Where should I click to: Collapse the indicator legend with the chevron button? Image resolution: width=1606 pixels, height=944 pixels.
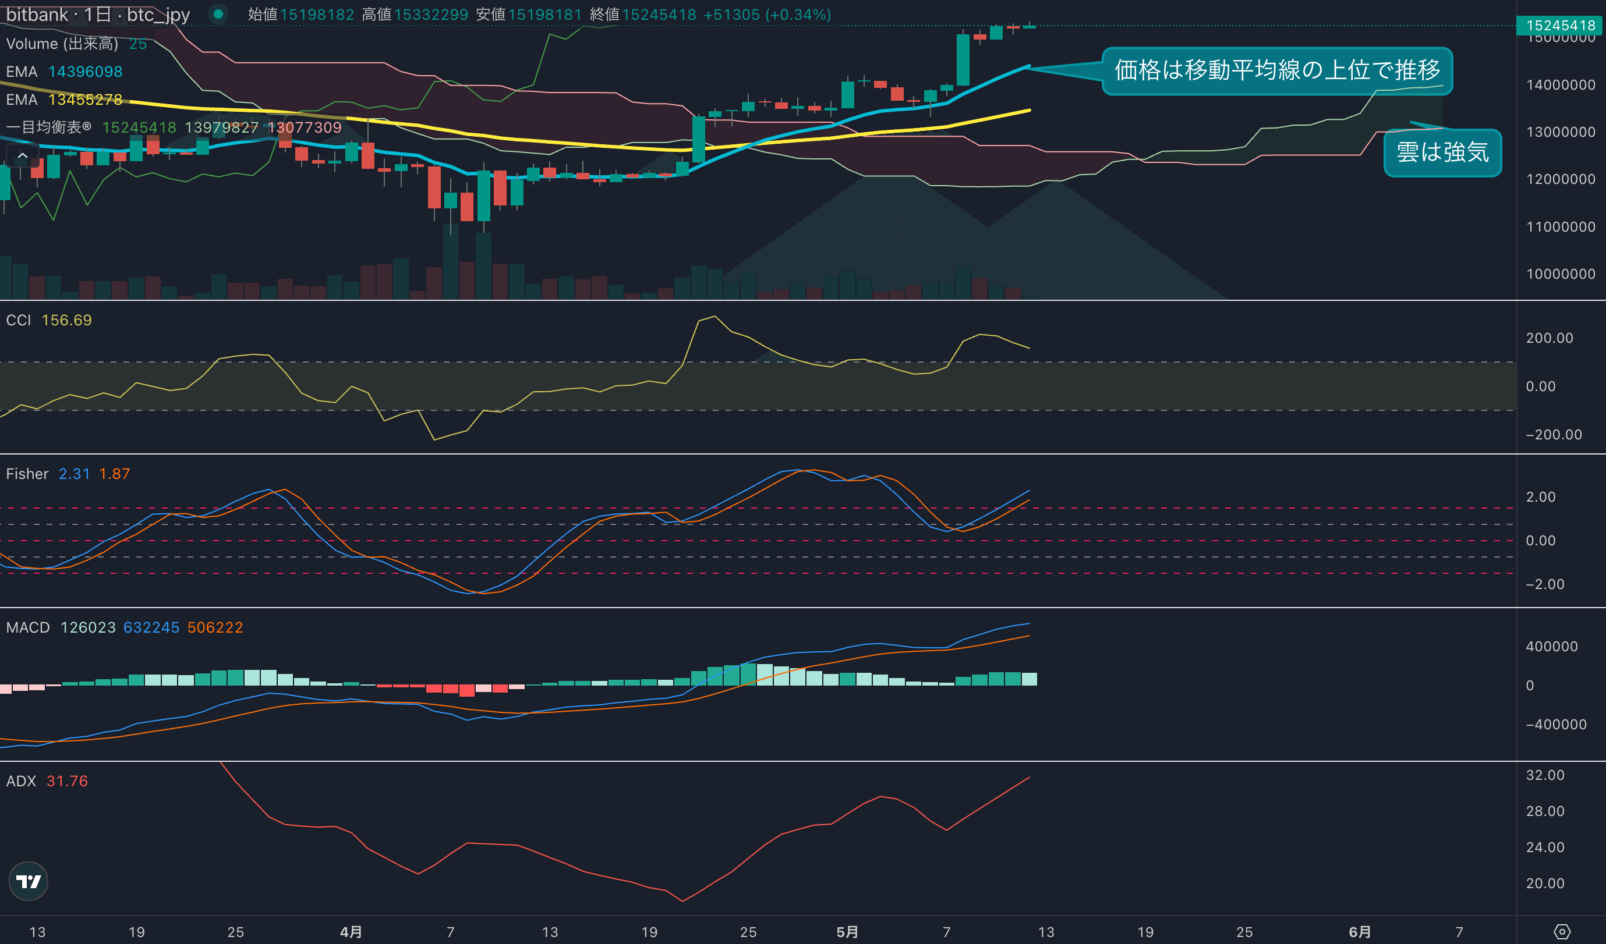pos(22,155)
